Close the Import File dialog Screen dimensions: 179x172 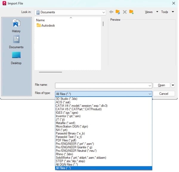[x=174, y=3]
